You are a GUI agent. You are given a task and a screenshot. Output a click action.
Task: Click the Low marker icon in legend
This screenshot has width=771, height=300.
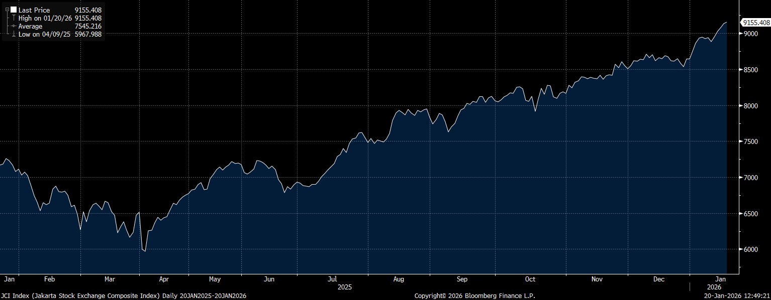[x=14, y=35]
